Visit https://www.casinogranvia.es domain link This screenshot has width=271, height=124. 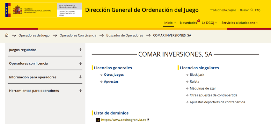click(x=124, y=120)
